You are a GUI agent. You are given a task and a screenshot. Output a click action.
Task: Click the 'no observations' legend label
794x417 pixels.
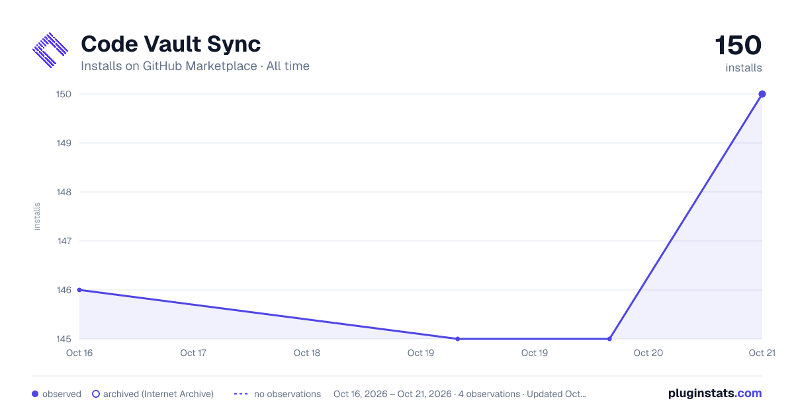[287, 394]
